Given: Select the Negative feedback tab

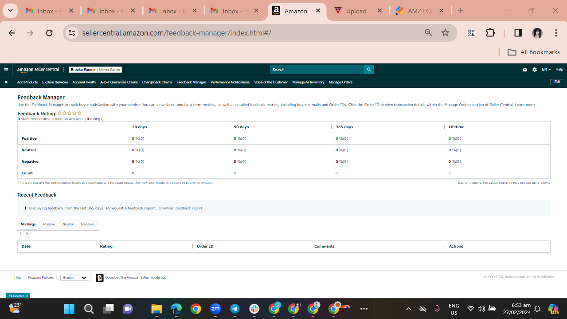Looking at the screenshot, I should pyautogui.click(x=88, y=224).
